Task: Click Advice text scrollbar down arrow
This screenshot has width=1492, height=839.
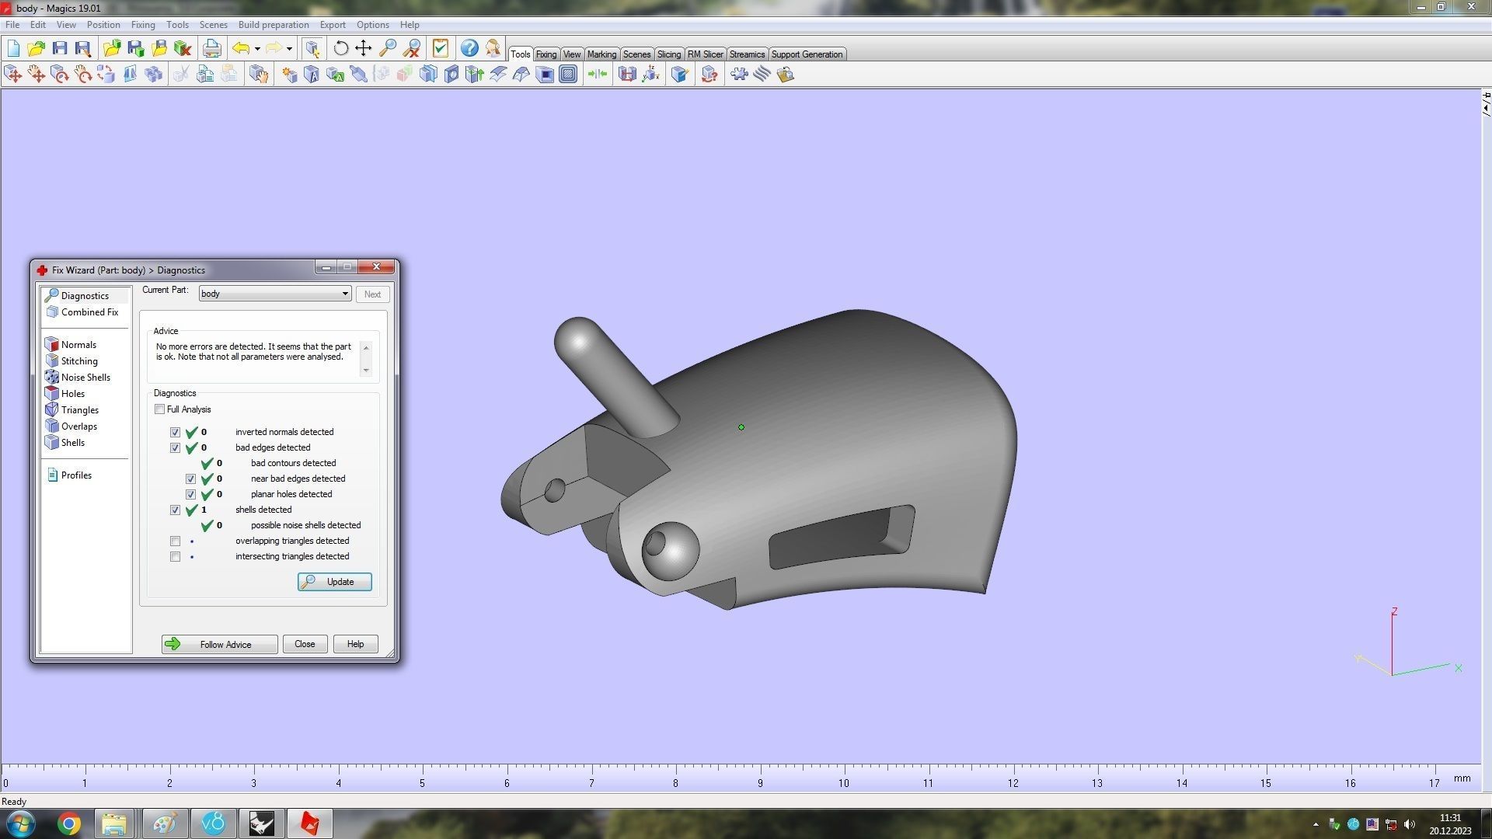Action: 366,371
